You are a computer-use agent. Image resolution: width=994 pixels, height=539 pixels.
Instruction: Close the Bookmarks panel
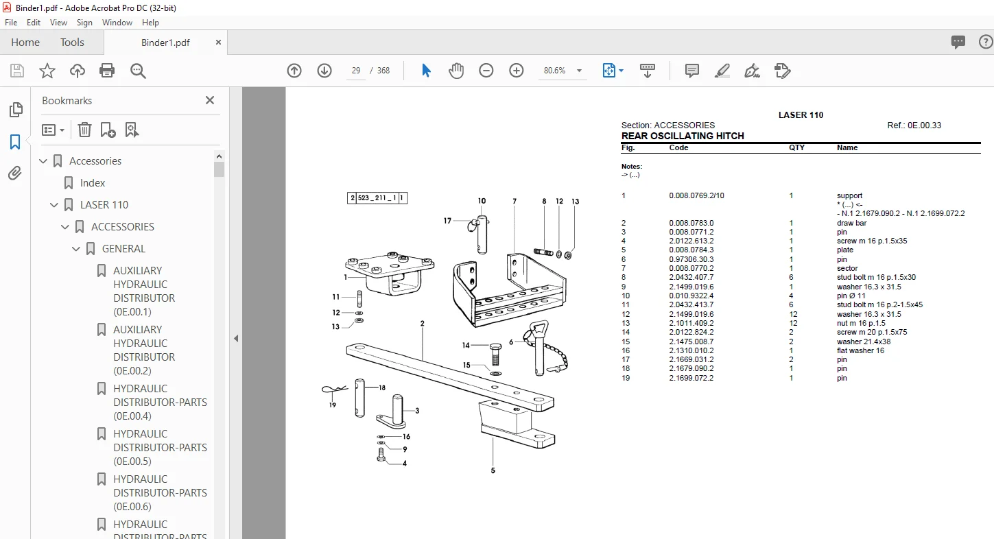tap(210, 100)
